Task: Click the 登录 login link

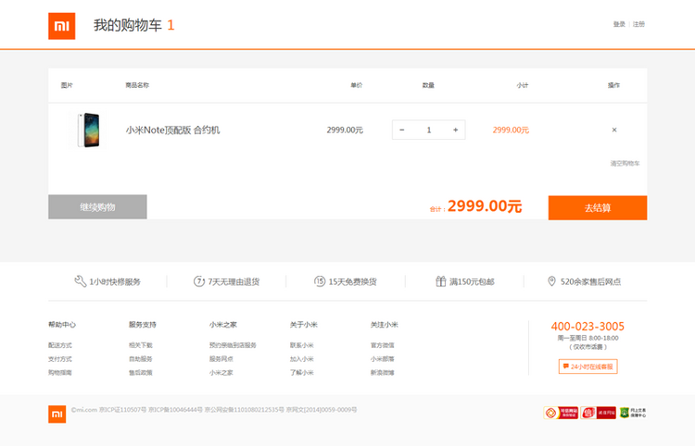Action: (x=619, y=24)
